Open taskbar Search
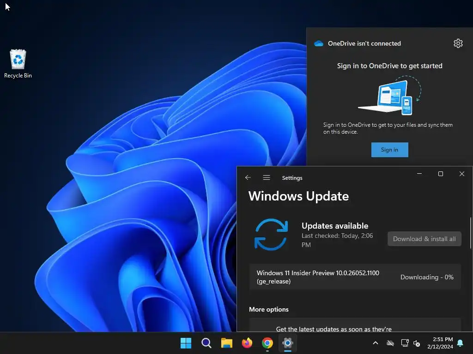The width and height of the screenshot is (473, 354). (x=206, y=343)
